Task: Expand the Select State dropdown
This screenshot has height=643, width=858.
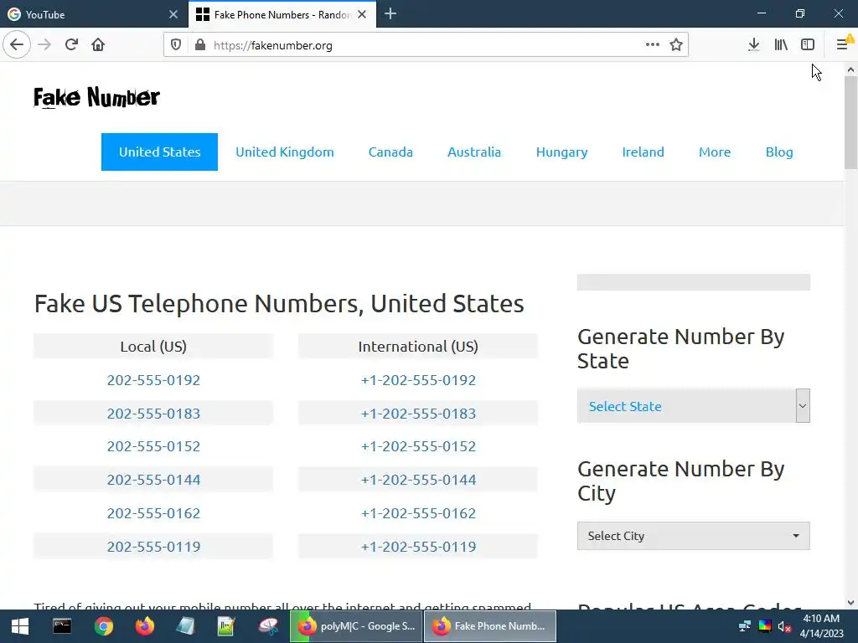Action: 693,406
